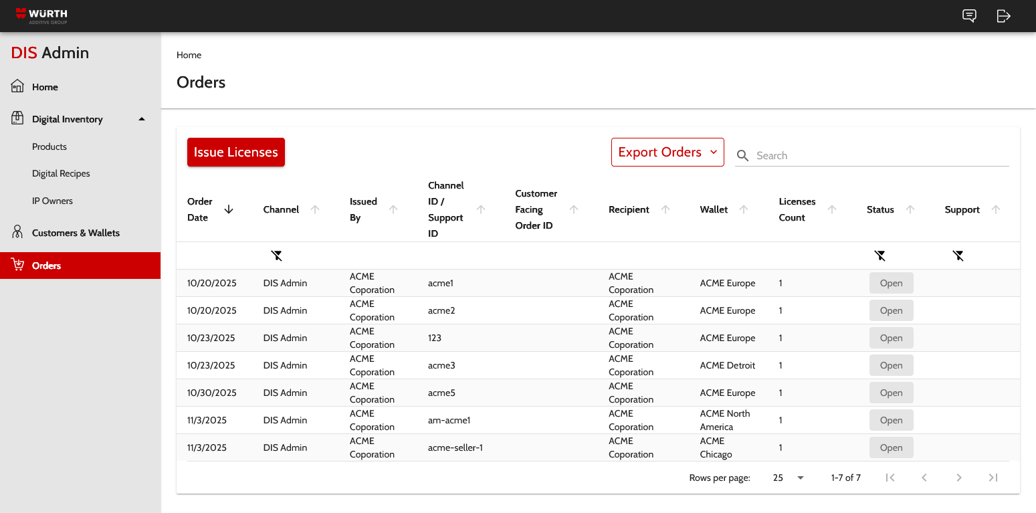Viewport: 1036px width, 513px height.
Task: Click the Issue Licenses button
Action: [x=236, y=152]
